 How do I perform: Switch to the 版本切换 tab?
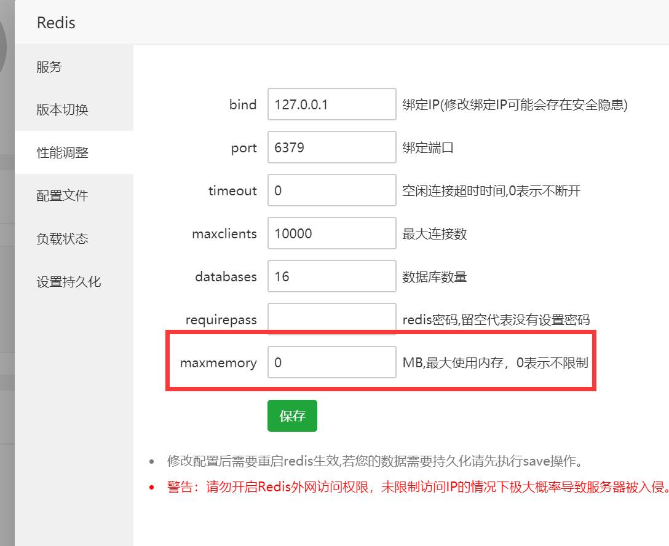[74, 109]
